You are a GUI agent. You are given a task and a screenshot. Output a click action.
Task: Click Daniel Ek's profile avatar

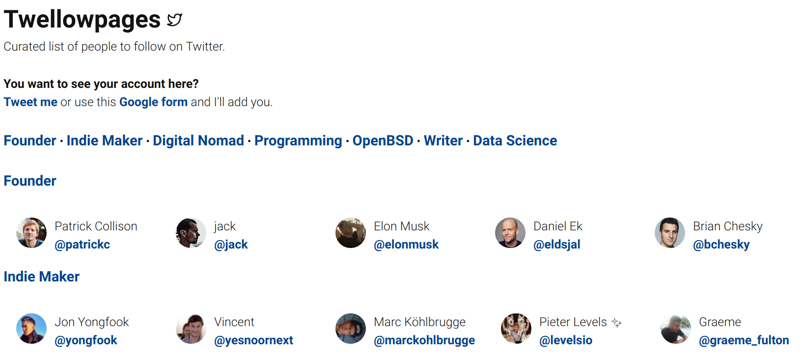(x=510, y=233)
